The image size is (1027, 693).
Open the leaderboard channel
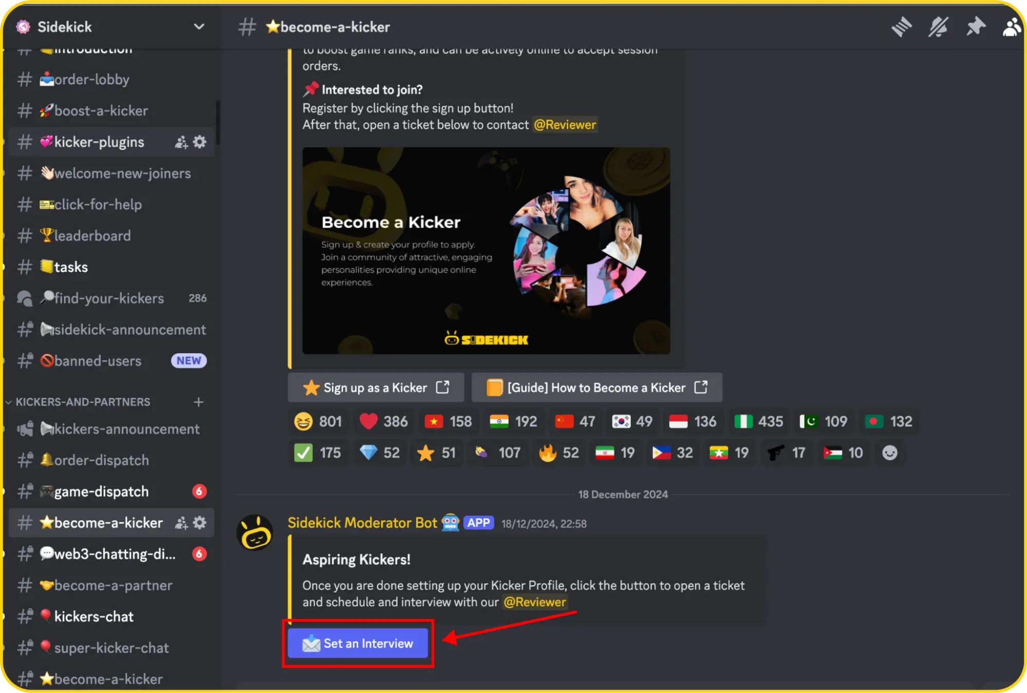(x=111, y=235)
